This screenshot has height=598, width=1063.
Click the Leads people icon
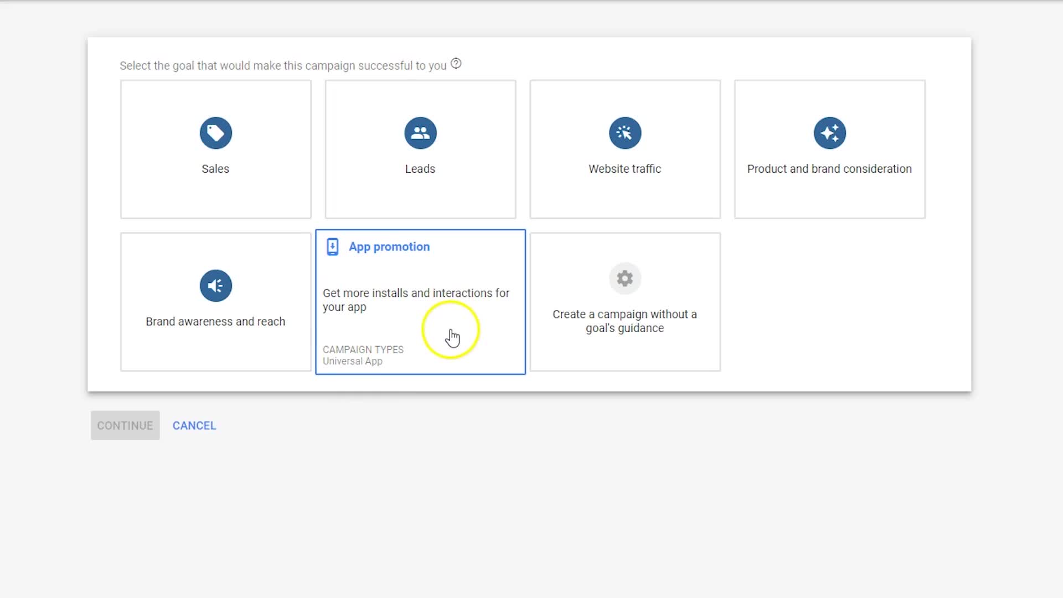click(420, 133)
